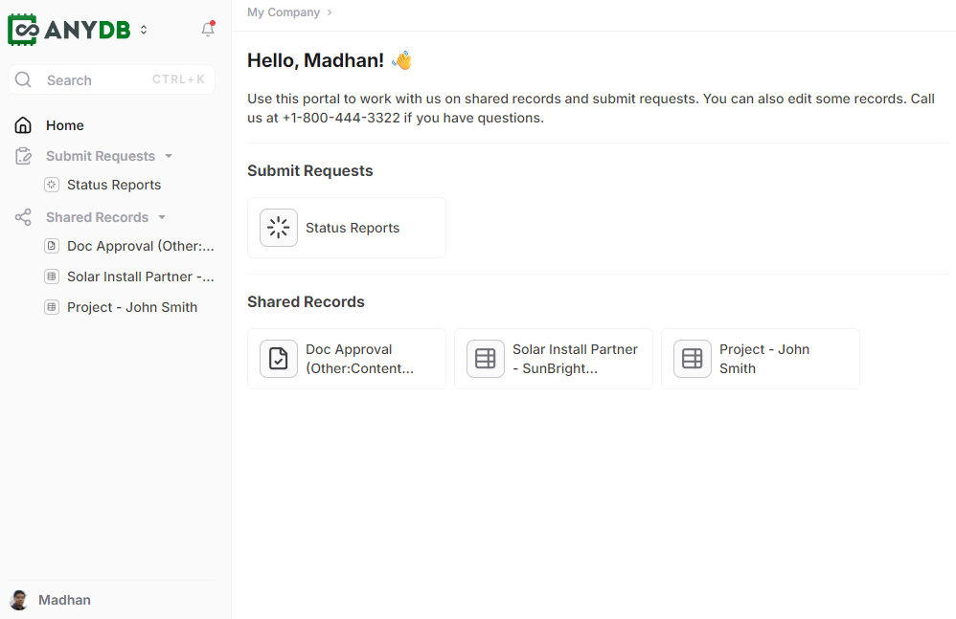956x619 pixels.
Task: Expand the My Company breadcrumb chevron
Action: click(330, 12)
